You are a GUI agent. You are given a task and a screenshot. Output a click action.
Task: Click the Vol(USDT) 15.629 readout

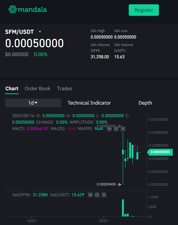78,195
